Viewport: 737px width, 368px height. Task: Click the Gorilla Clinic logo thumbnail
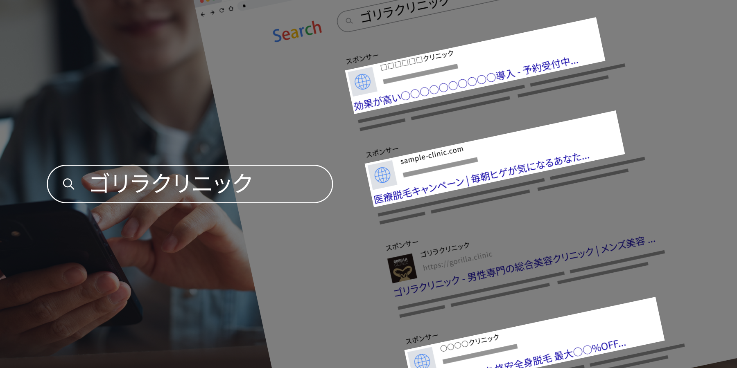(x=402, y=269)
